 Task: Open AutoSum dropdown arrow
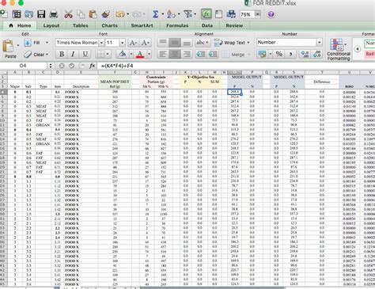tap(162, 14)
